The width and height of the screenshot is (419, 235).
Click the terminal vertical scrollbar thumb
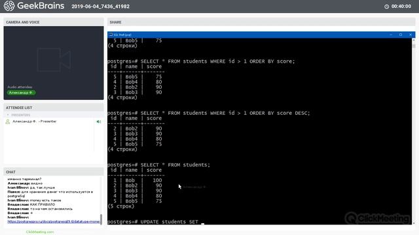pos(414,46)
